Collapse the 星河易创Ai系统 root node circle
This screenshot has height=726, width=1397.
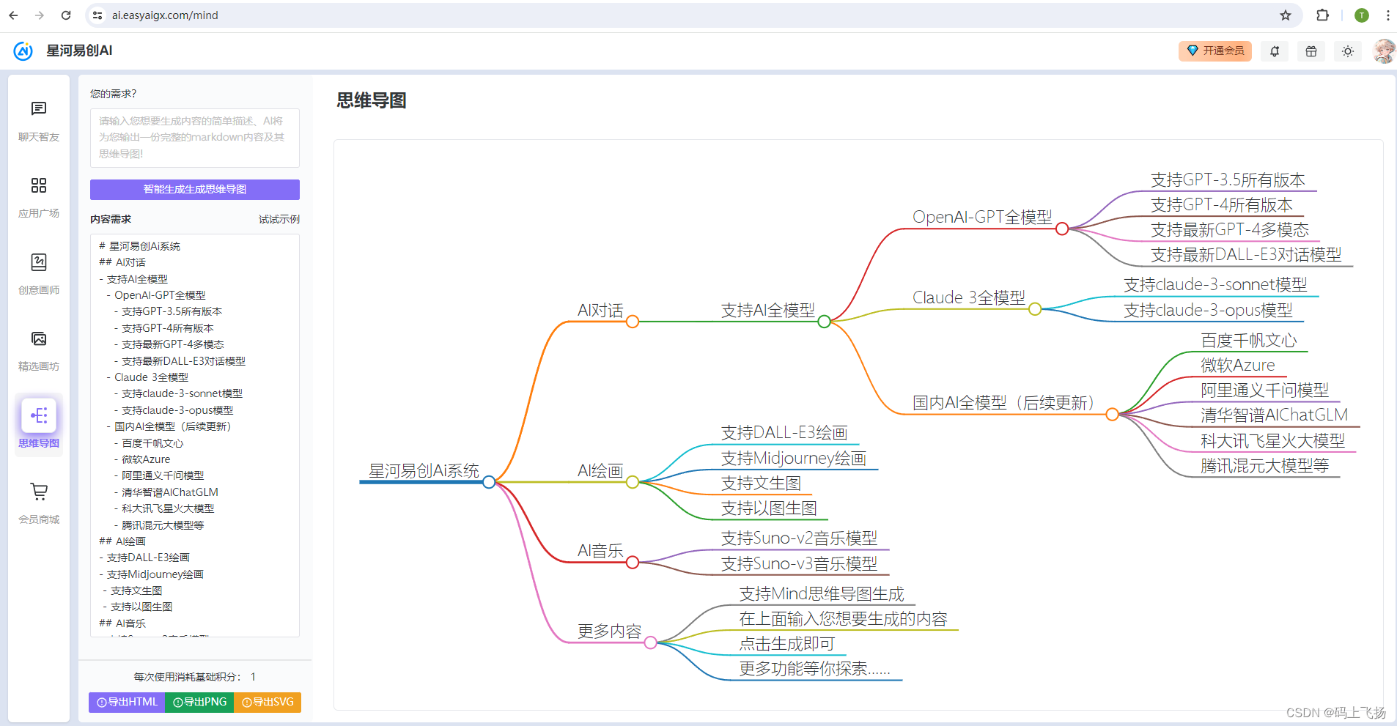tap(489, 482)
